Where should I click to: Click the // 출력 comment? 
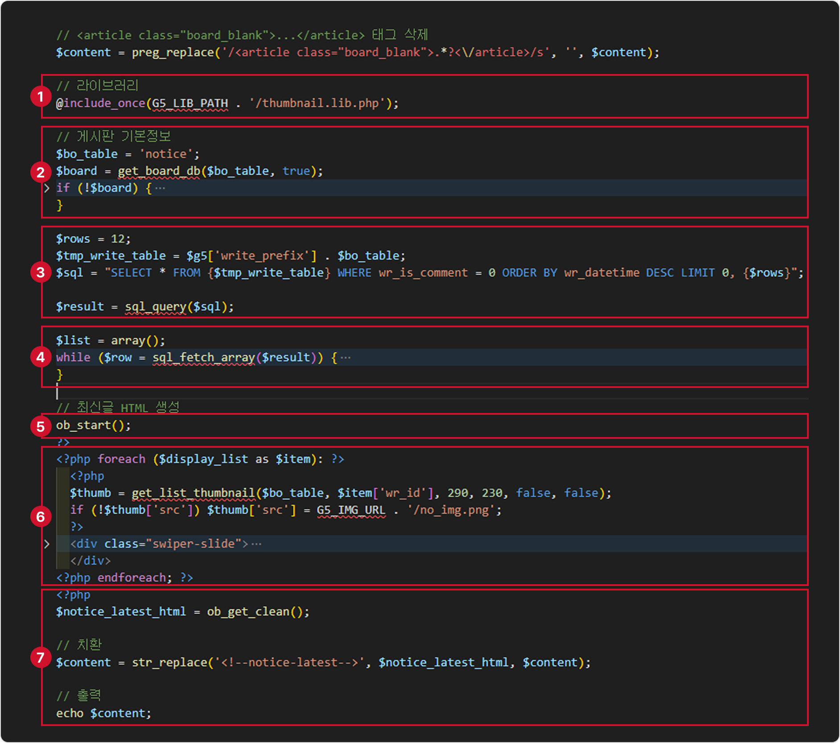coord(79,695)
